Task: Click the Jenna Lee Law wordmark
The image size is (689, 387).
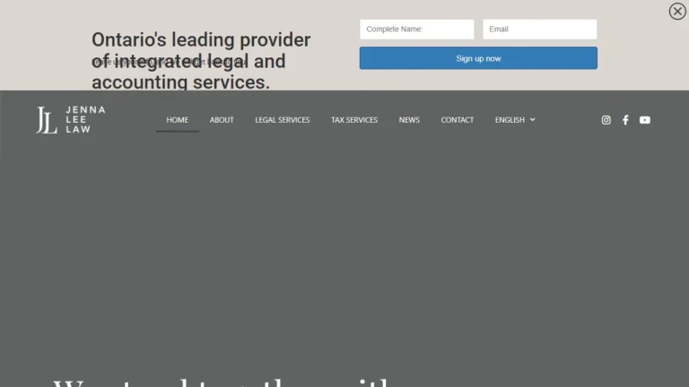Action: click(x=85, y=119)
